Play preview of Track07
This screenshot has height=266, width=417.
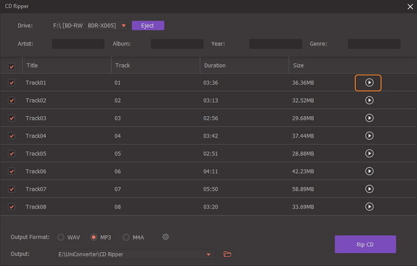369,189
